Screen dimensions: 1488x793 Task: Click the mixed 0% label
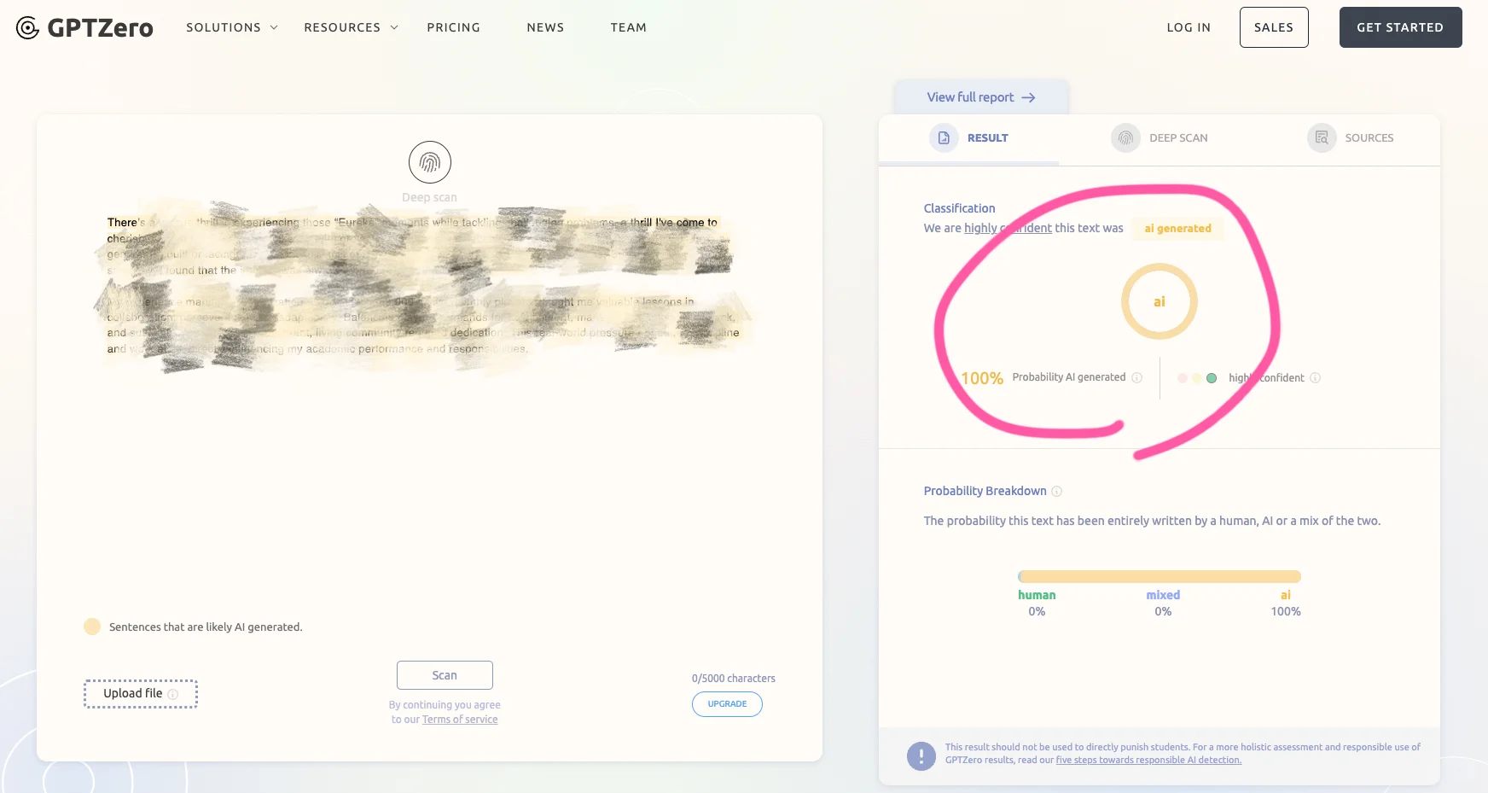(x=1163, y=603)
